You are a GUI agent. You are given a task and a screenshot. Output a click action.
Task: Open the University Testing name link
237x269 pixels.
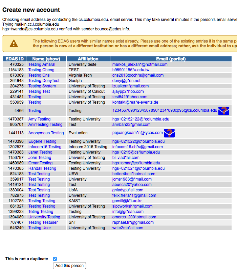pyautogui.click(x=44, y=217)
